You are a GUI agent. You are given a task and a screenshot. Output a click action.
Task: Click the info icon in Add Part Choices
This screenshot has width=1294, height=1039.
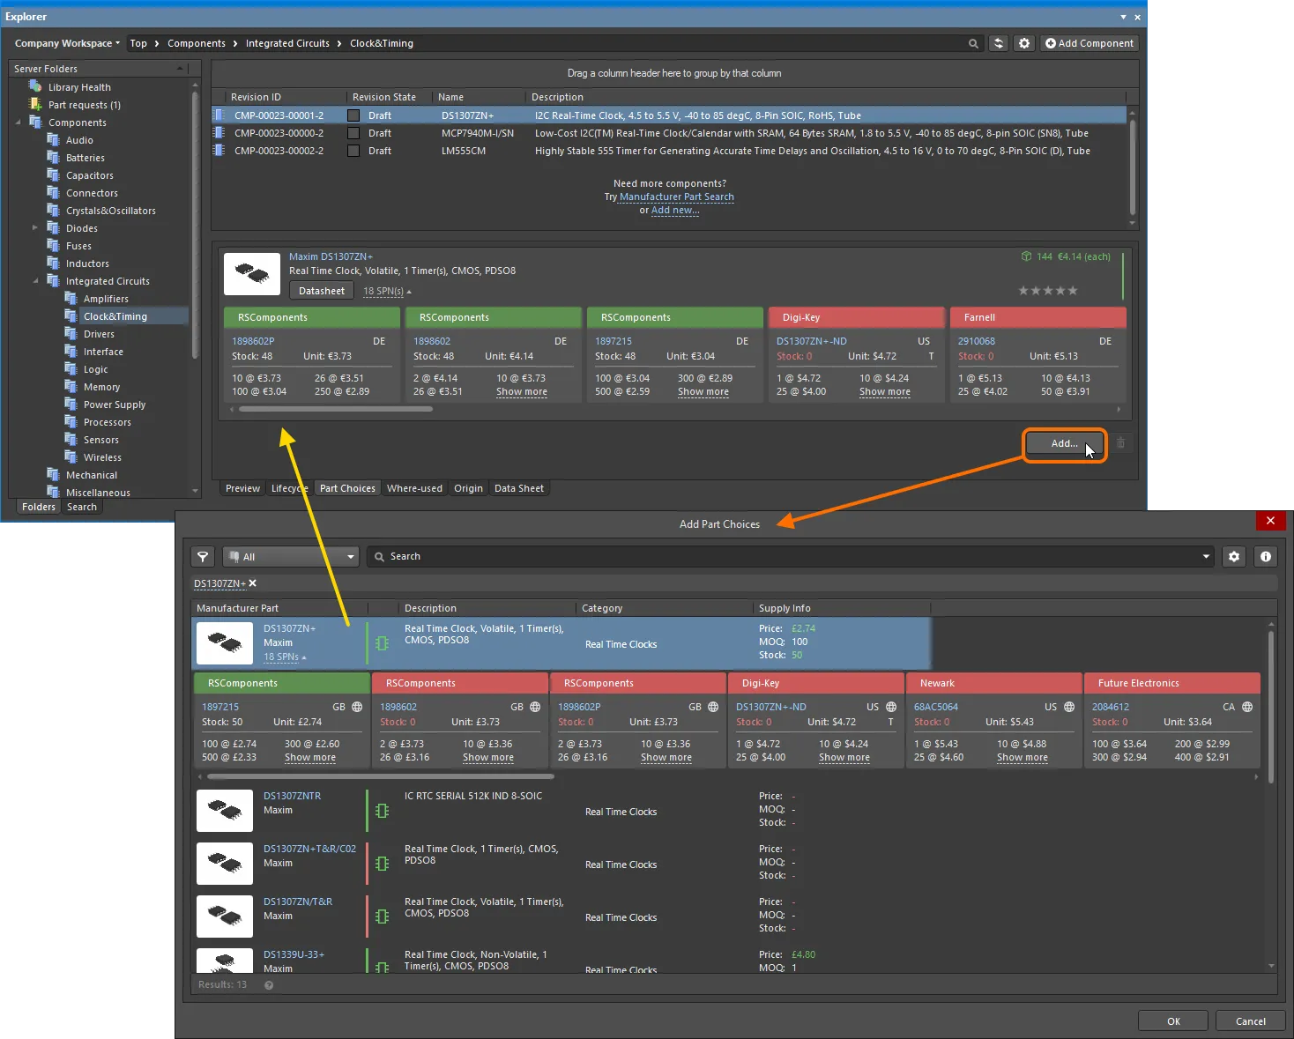1266,556
